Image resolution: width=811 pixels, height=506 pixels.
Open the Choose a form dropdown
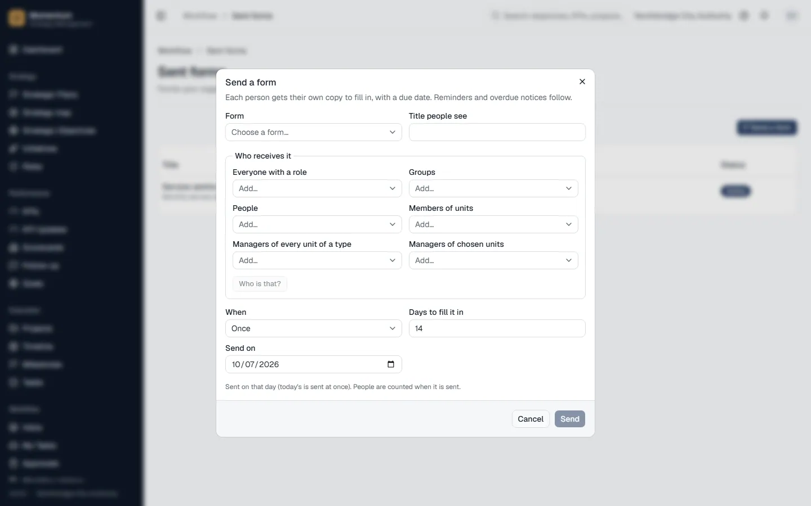313,132
